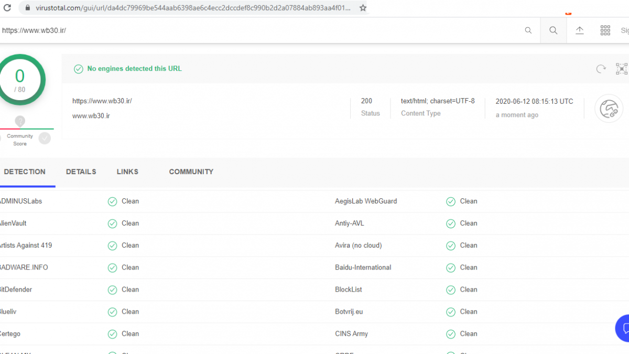Image resolution: width=629 pixels, height=354 pixels.
Task: Click the BlockList Clean check icon
Action: coord(451,289)
